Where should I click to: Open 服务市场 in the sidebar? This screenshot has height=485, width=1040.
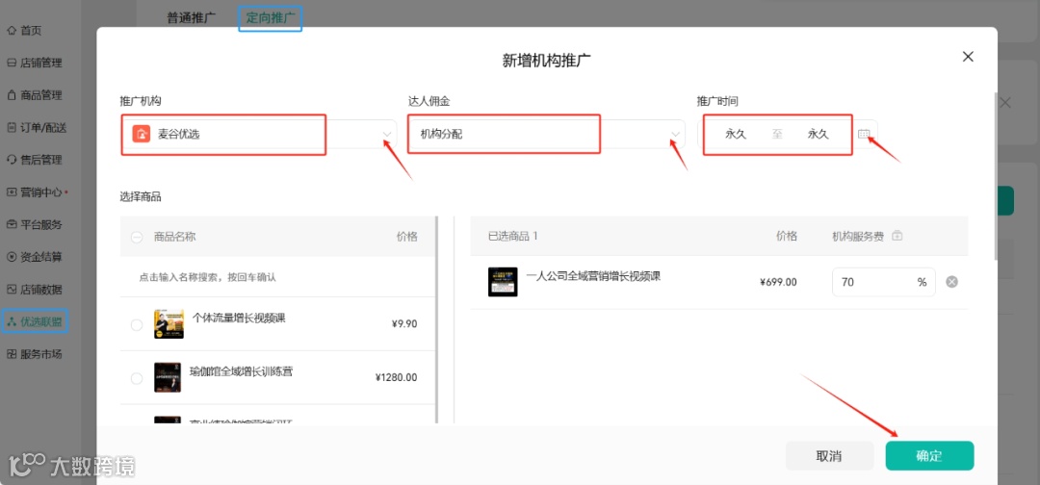(35, 354)
